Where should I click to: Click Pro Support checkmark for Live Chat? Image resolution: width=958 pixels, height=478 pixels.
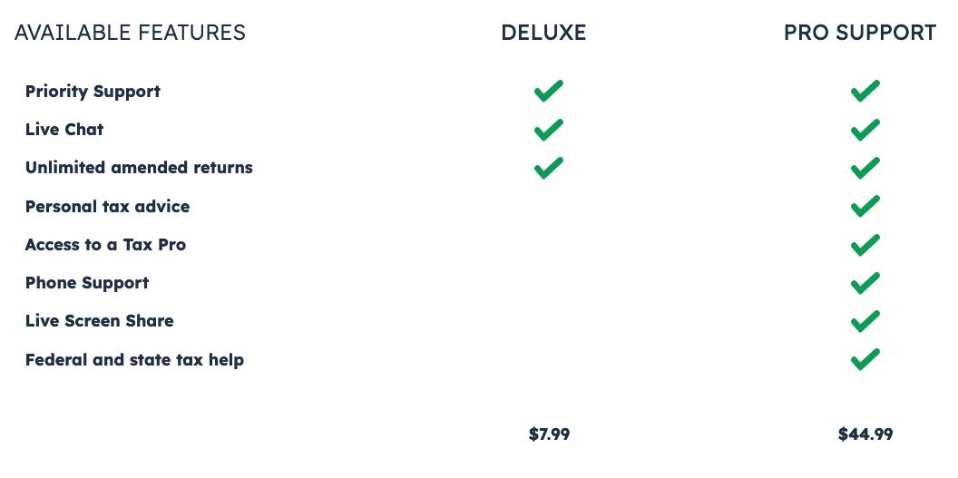pos(865,130)
